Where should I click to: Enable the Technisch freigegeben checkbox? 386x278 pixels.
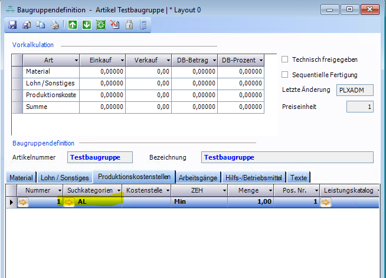(285, 59)
